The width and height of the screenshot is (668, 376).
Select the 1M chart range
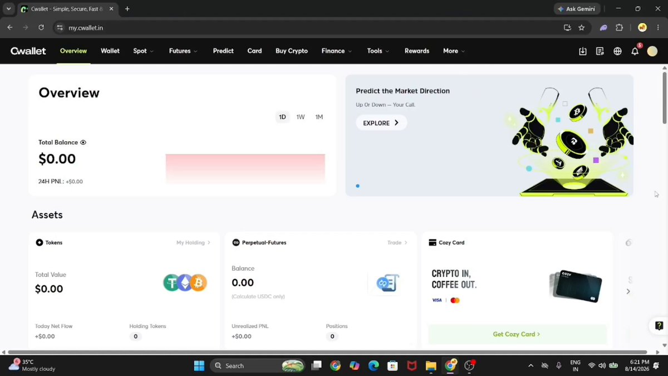point(319,117)
